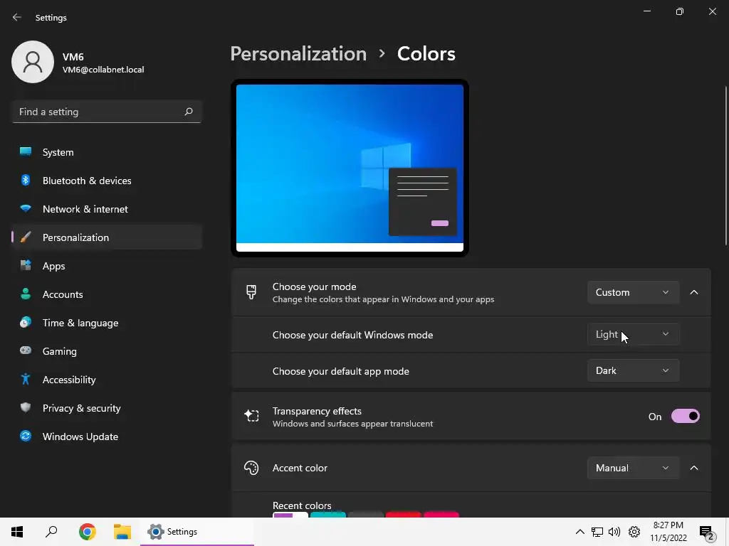Open Time & language settings category
The image size is (729, 546).
(107, 323)
